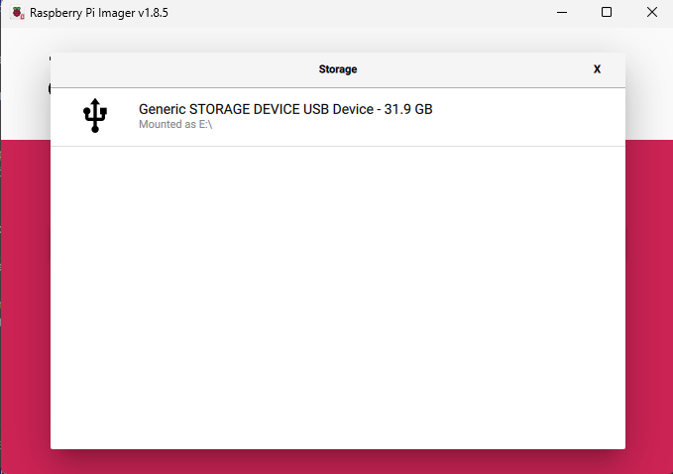Minimize the Raspberry Pi Imager window
The height and width of the screenshot is (474, 673).
(x=561, y=13)
